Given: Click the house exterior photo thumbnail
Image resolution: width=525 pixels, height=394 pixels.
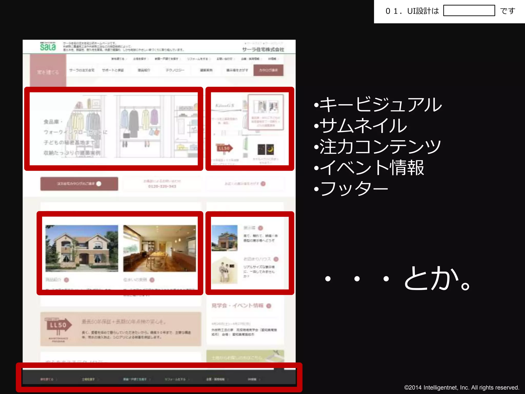Looking at the screenshot, I should [82, 248].
